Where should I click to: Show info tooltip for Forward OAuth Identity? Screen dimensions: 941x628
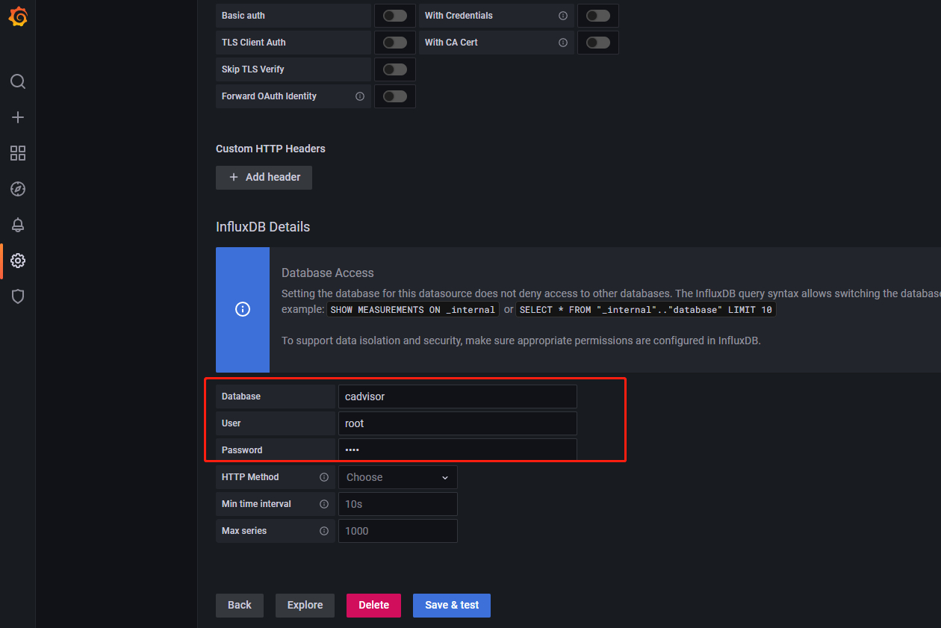360,96
